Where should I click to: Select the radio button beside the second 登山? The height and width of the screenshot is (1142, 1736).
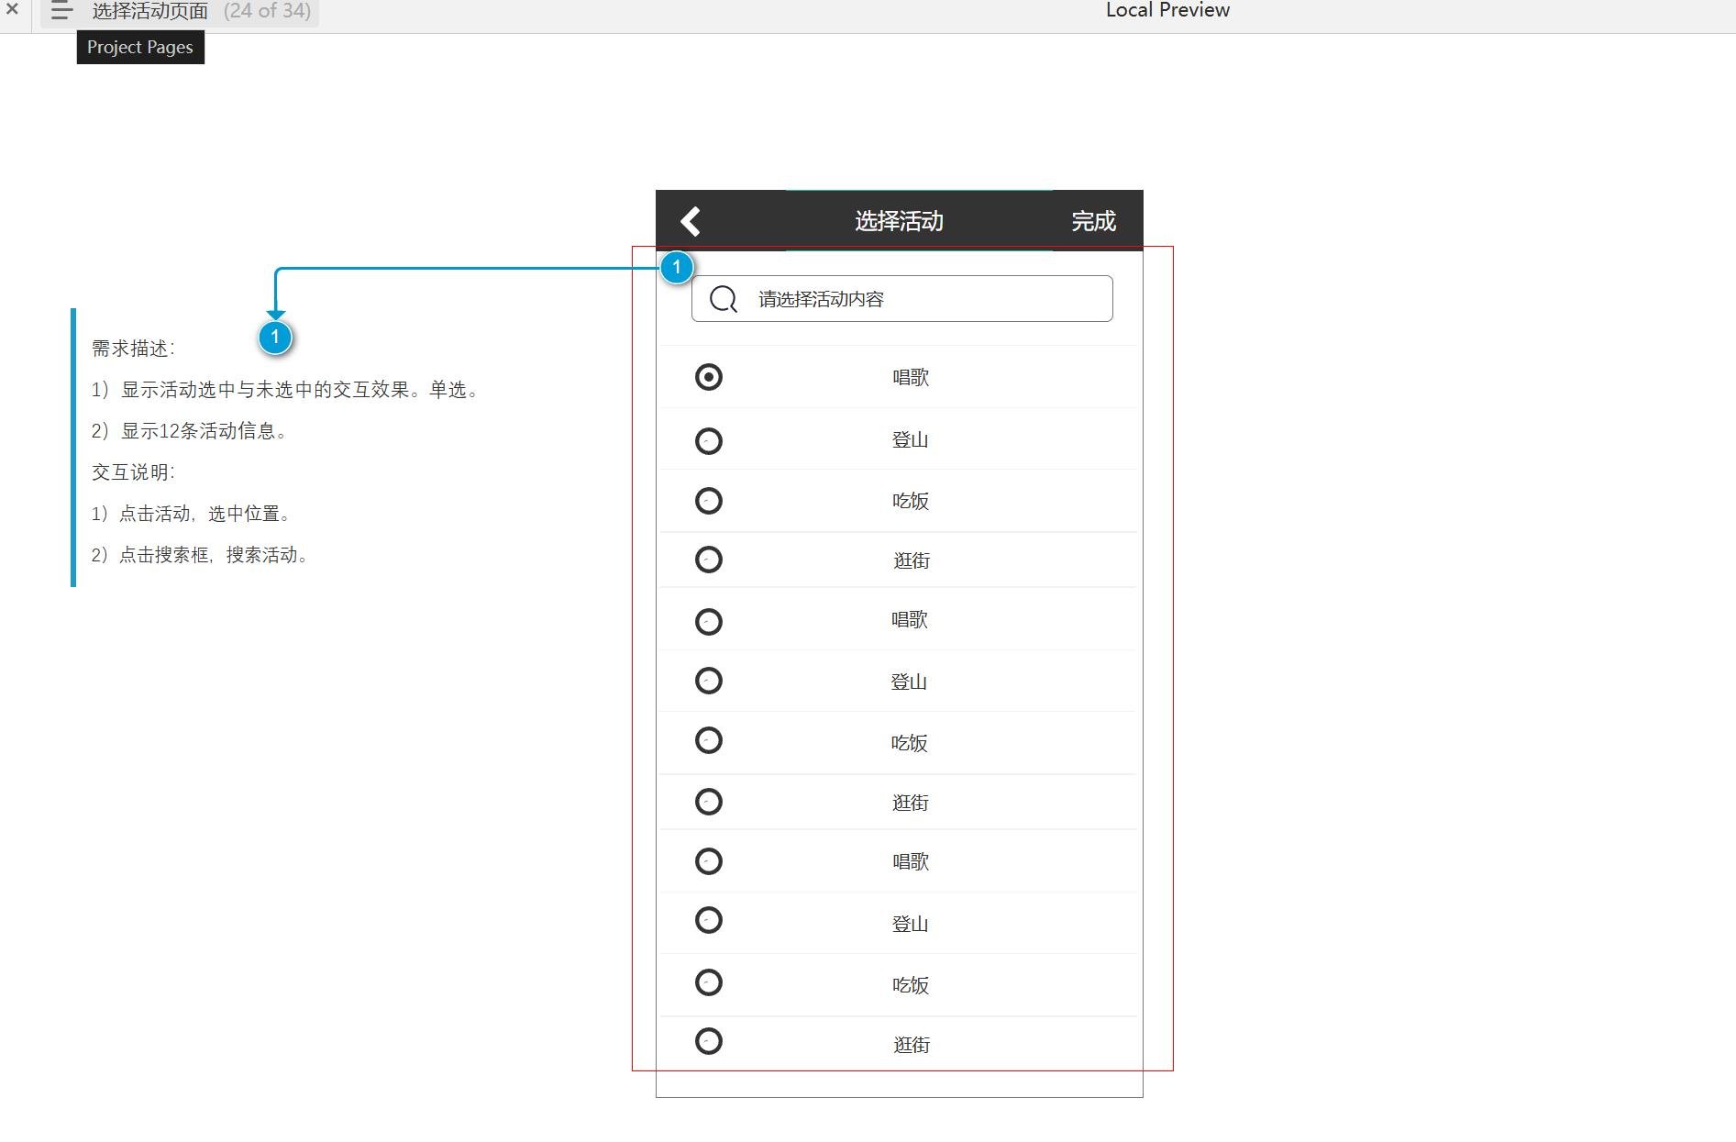point(709,681)
